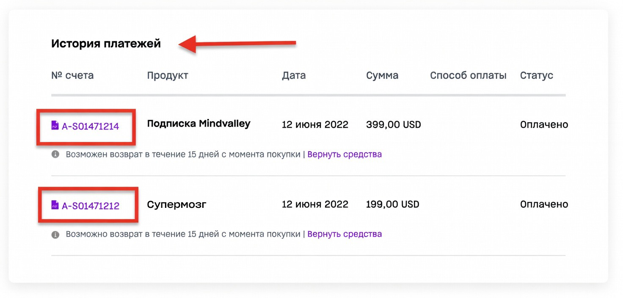Click the Оплачено status for Супермозг
The height and width of the screenshot is (298, 623).
pos(544,205)
